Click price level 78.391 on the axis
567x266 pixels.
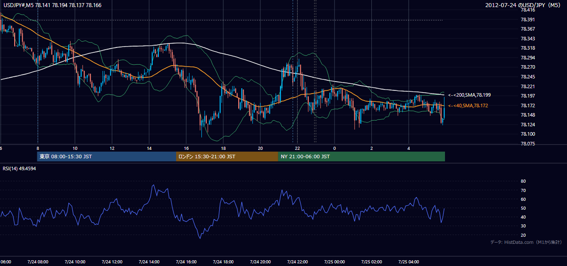click(527, 20)
